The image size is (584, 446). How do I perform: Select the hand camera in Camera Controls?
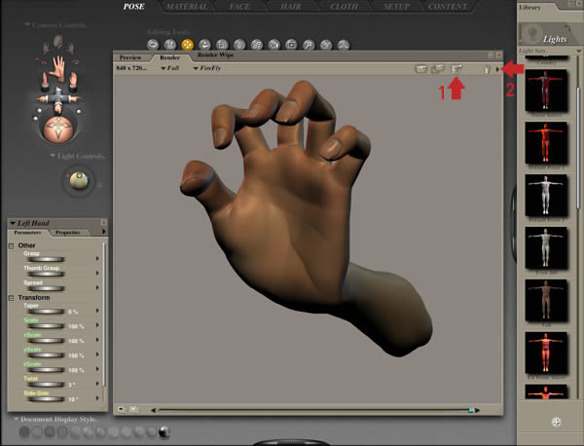click(58, 68)
